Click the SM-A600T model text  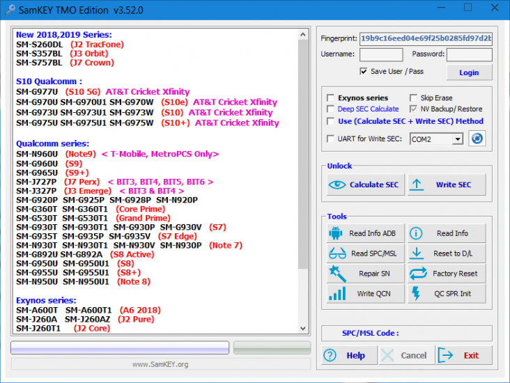(37, 310)
